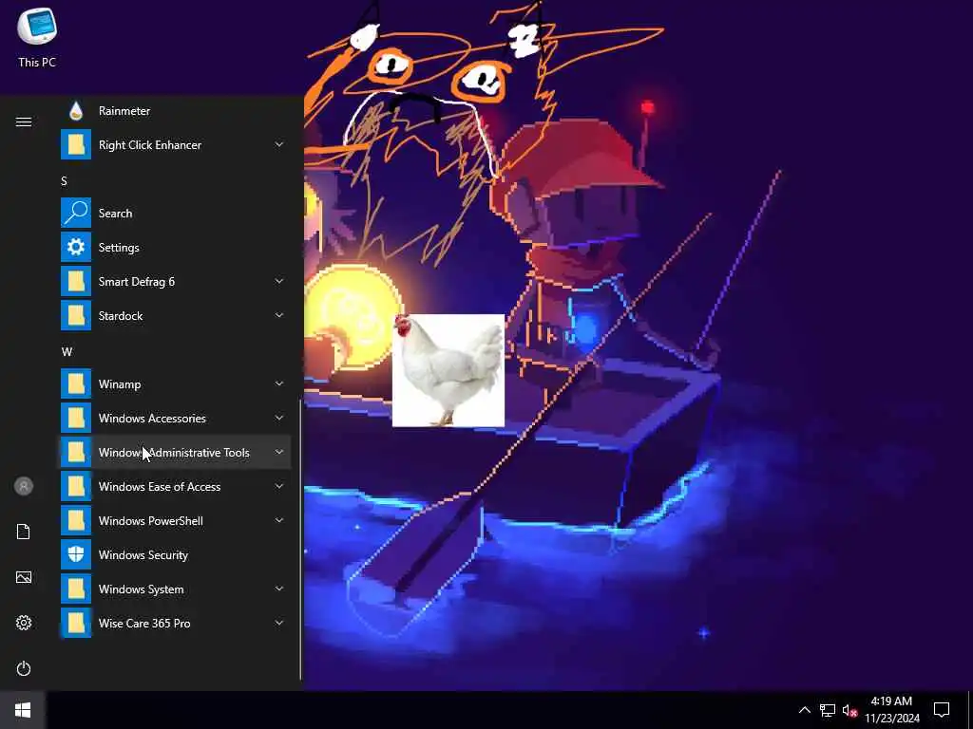This screenshot has height=729, width=973.
Task: Click the Winamp folder icon
Action: pos(76,384)
